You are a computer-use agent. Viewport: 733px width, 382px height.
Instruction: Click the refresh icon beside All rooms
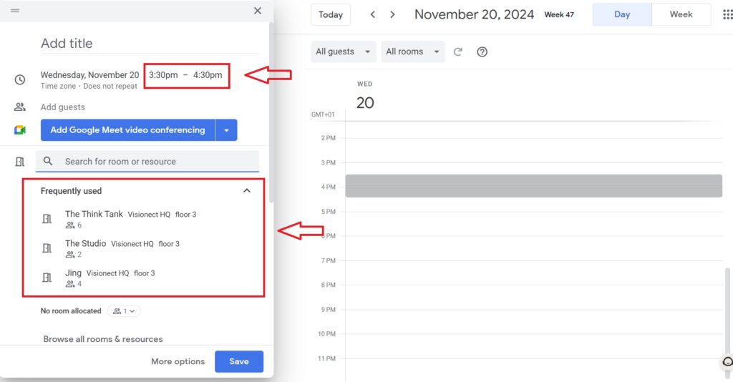pyautogui.click(x=458, y=52)
